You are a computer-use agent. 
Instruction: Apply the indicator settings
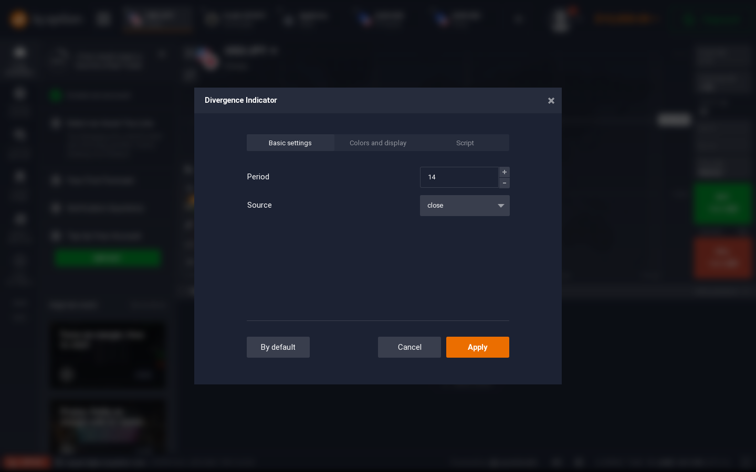[x=478, y=347]
